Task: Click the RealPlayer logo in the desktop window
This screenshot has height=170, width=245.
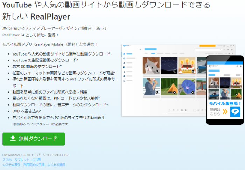Action: [x=126, y=46]
